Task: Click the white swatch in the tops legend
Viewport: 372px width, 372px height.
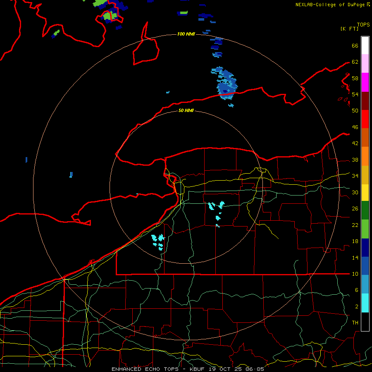Action: coord(365,45)
